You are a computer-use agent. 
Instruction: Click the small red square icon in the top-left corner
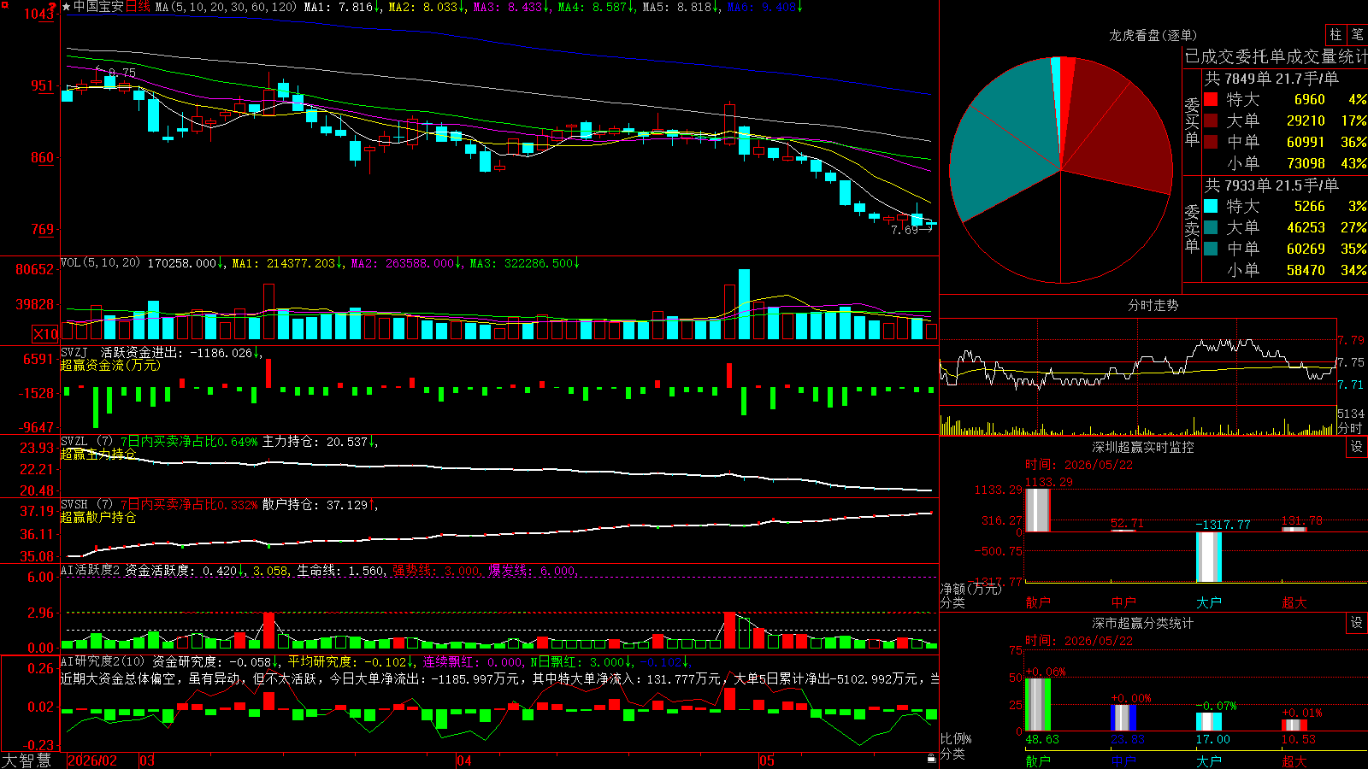pyautogui.click(x=4, y=5)
